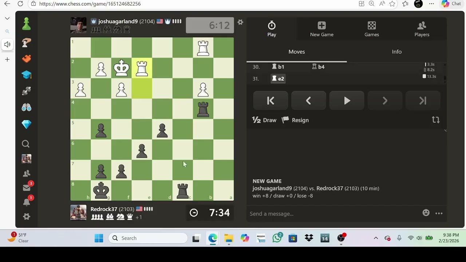The height and width of the screenshot is (262, 466).
Task: Open File Explorer from the taskbar
Action: [x=229, y=238]
